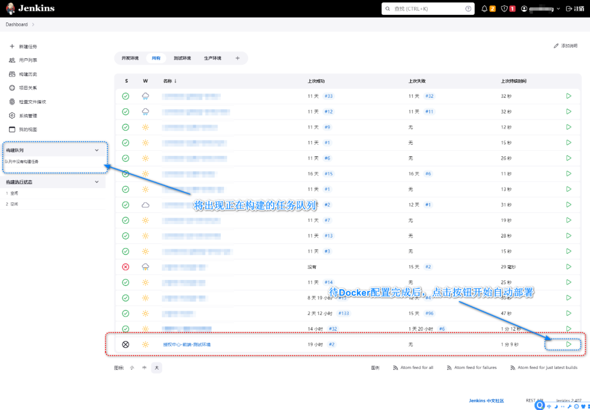Open build #14 link
Viewport: 590px width, 410px height.
328,282
